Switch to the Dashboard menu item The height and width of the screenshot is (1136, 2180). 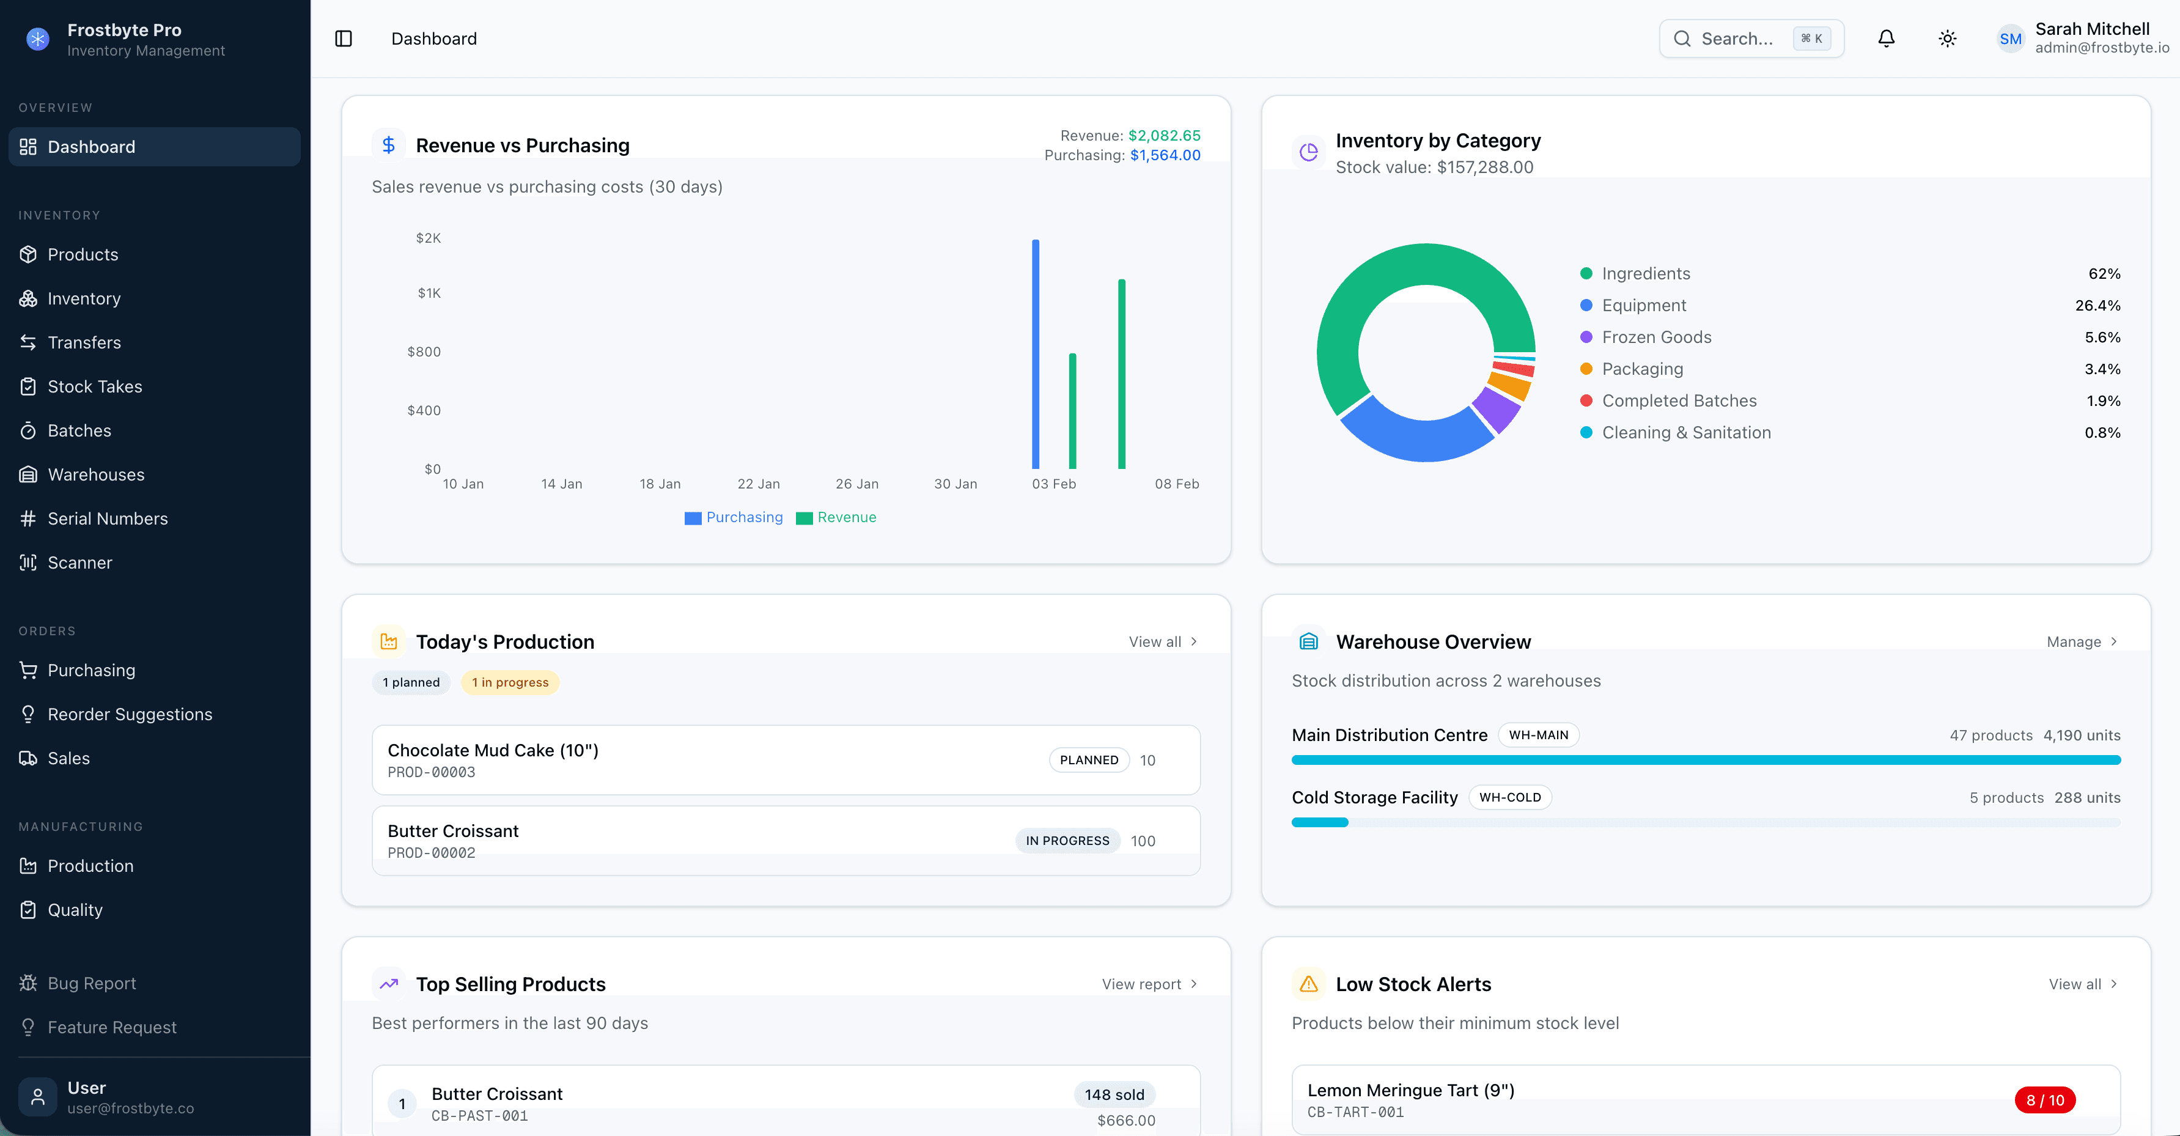tap(90, 147)
